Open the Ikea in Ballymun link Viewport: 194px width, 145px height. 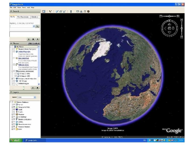(x=24, y=58)
